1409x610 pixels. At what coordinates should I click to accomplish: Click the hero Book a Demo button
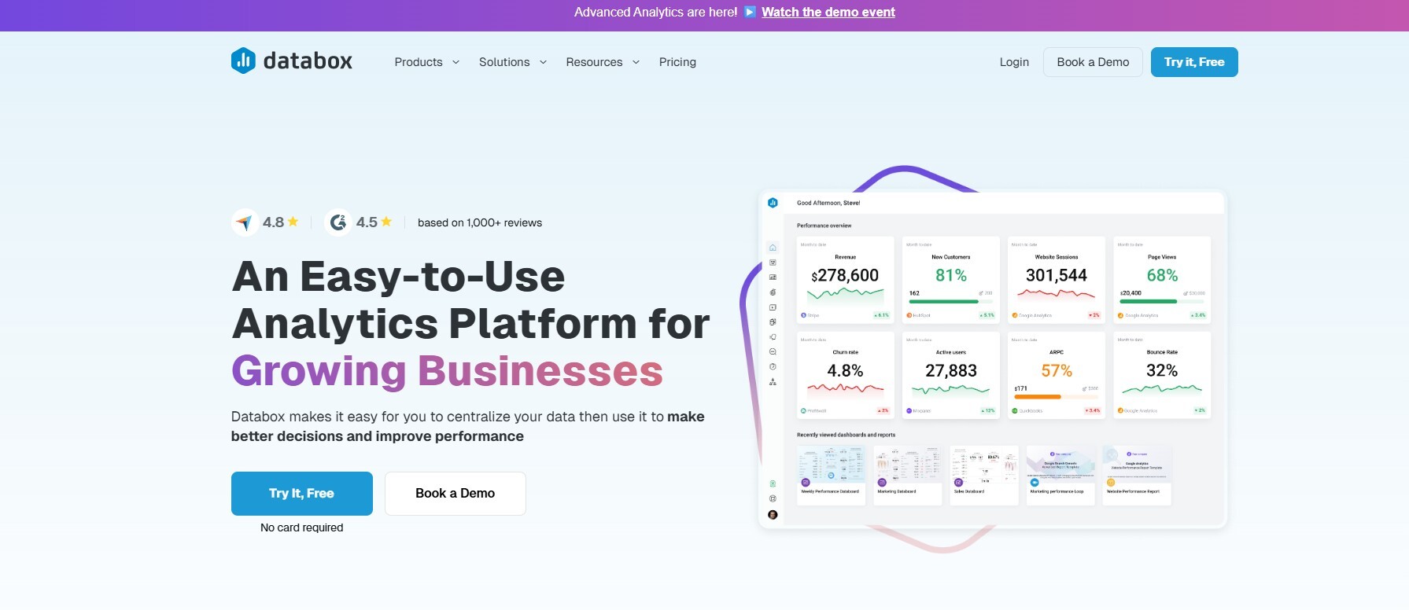pos(456,494)
